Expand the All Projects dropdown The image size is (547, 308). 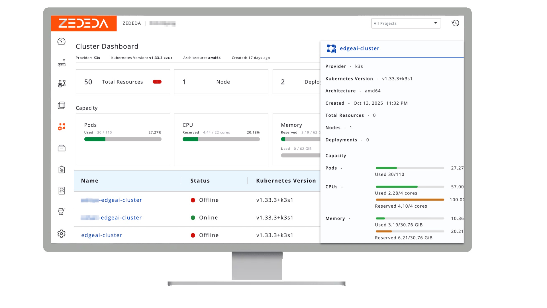[x=406, y=23]
